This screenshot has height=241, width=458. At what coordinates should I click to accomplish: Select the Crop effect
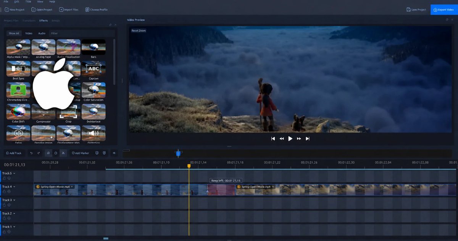(68, 113)
